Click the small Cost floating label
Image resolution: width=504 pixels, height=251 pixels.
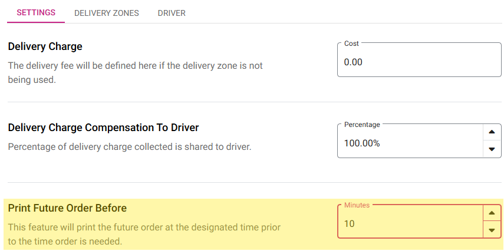[x=351, y=43]
